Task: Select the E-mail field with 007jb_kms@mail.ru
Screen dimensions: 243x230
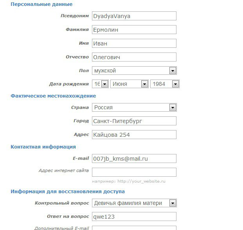Action: (x=134, y=158)
